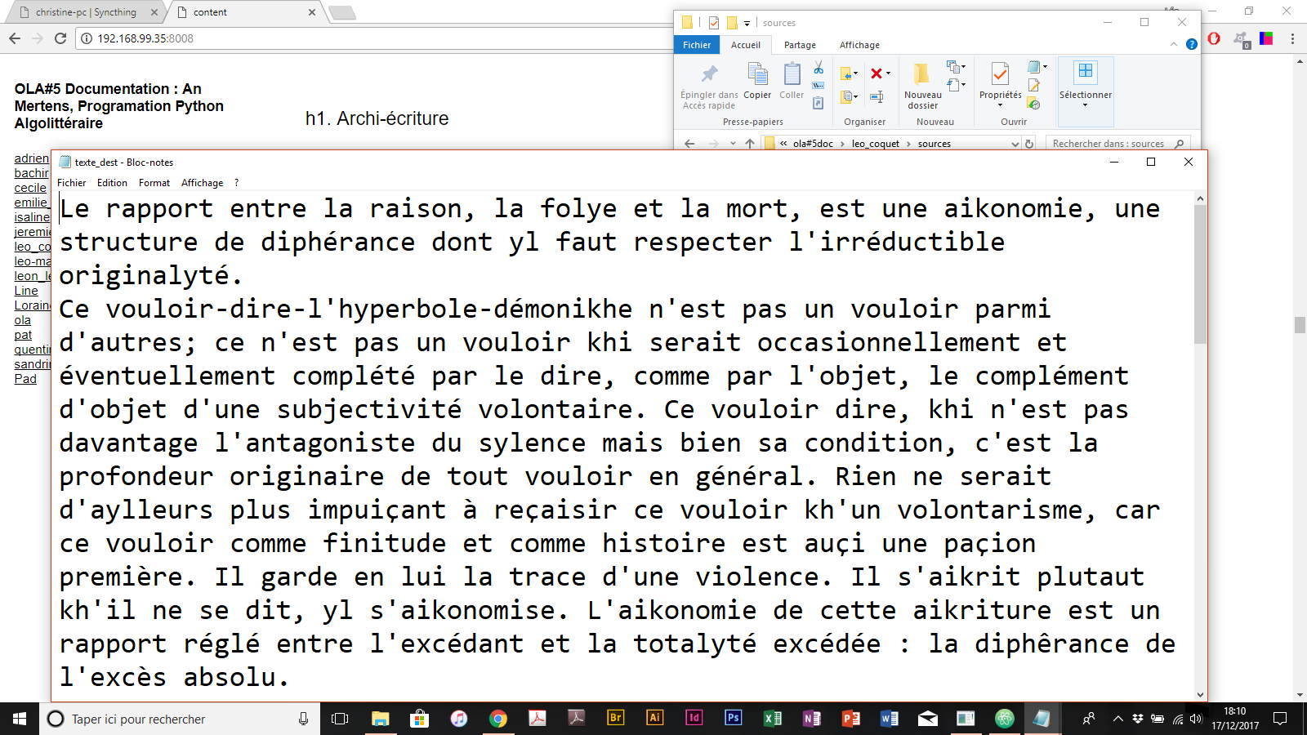Screen dimensions: 1307x735
Task: Click the Bloc-notes vertical scrollbar thumb
Action: (1200, 274)
